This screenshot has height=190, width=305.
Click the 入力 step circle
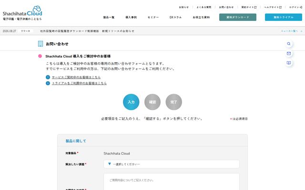[131, 102]
